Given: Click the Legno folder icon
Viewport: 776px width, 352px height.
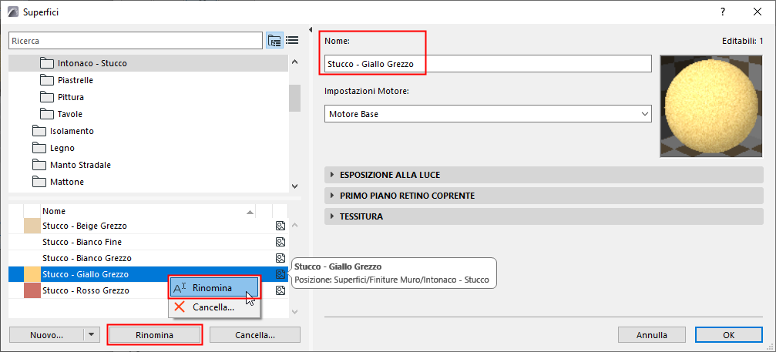Looking at the screenshot, I should click(x=39, y=148).
